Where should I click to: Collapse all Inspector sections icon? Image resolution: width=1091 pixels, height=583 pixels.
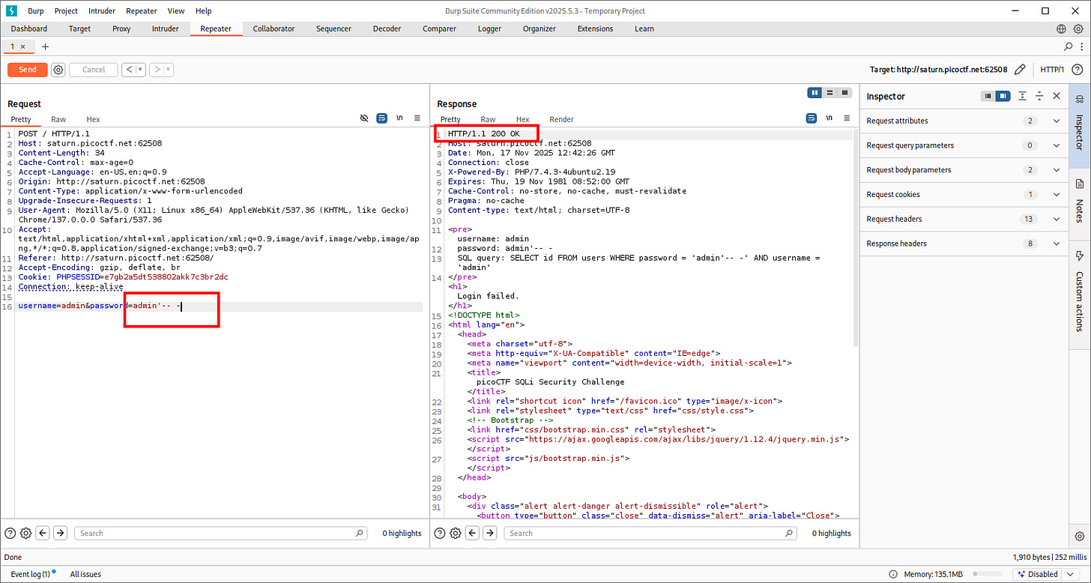[x=1039, y=96]
